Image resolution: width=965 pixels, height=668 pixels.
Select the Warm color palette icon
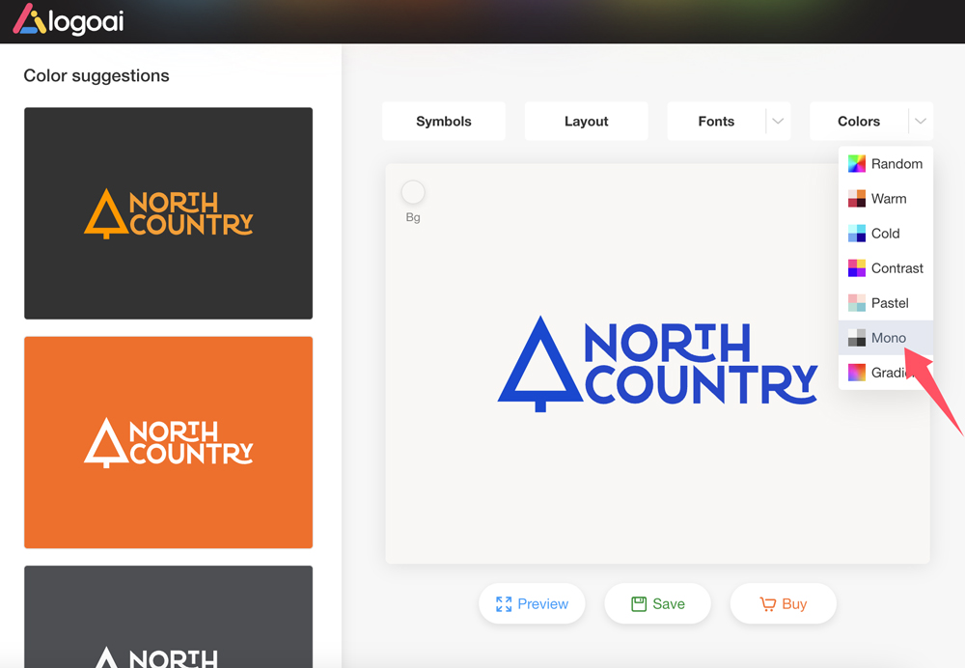click(857, 199)
